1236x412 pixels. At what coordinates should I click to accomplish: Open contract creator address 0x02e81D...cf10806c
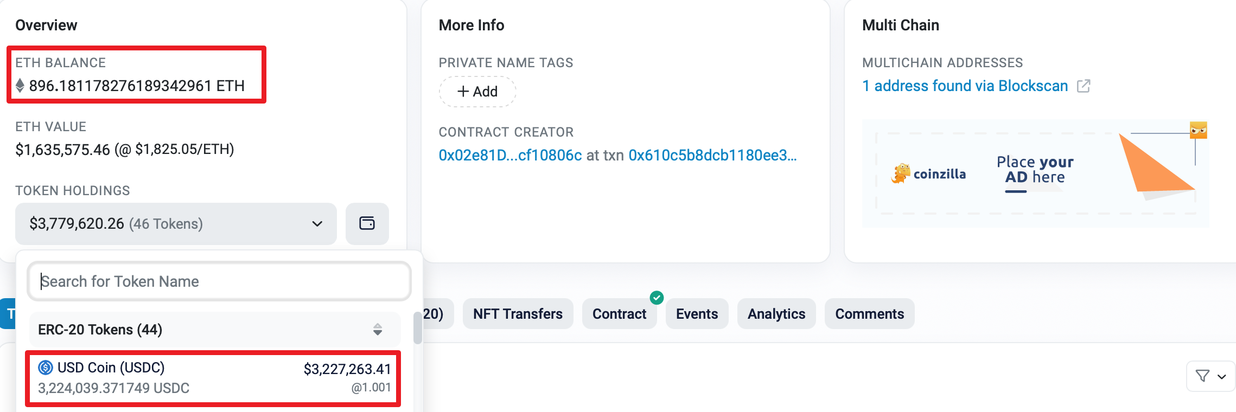tap(510, 155)
